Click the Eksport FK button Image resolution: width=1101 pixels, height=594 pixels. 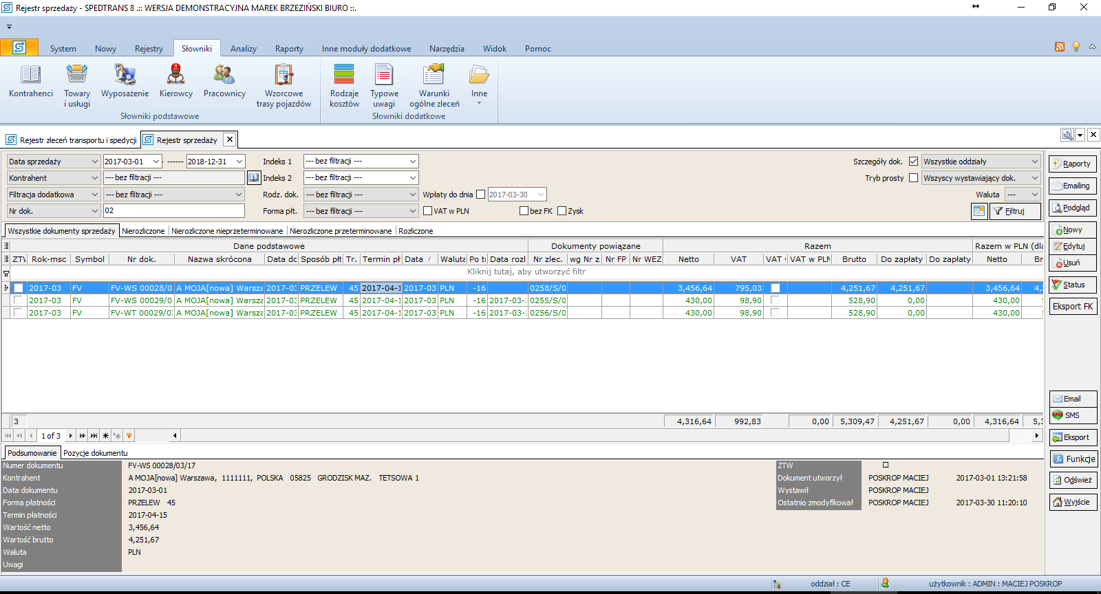[1073, 307]
